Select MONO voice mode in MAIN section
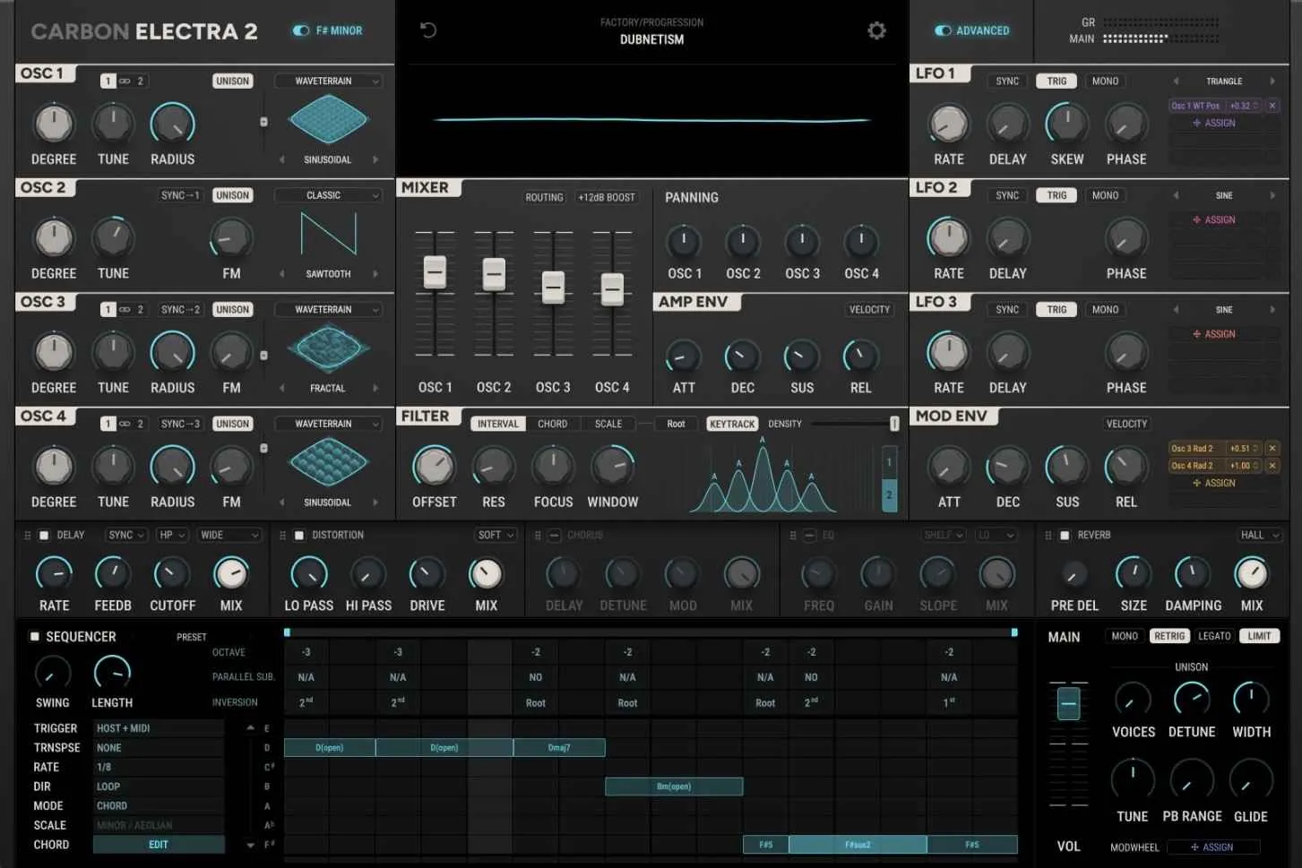The width and height of the screenshot is (1302, 868). coord(1125,637)
